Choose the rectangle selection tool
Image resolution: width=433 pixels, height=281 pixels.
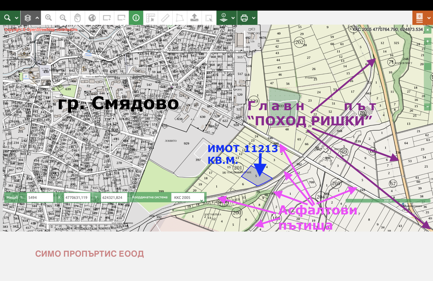pos(209,18)
